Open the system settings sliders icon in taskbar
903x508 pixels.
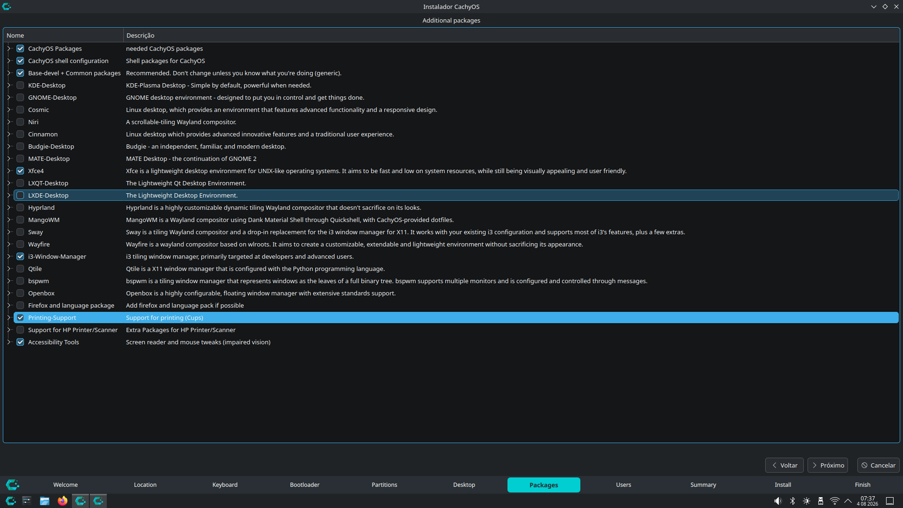[x=27, y=501]
